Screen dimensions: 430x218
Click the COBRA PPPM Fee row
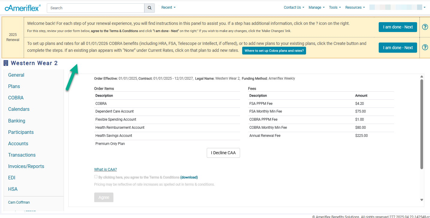click(321, 119)
